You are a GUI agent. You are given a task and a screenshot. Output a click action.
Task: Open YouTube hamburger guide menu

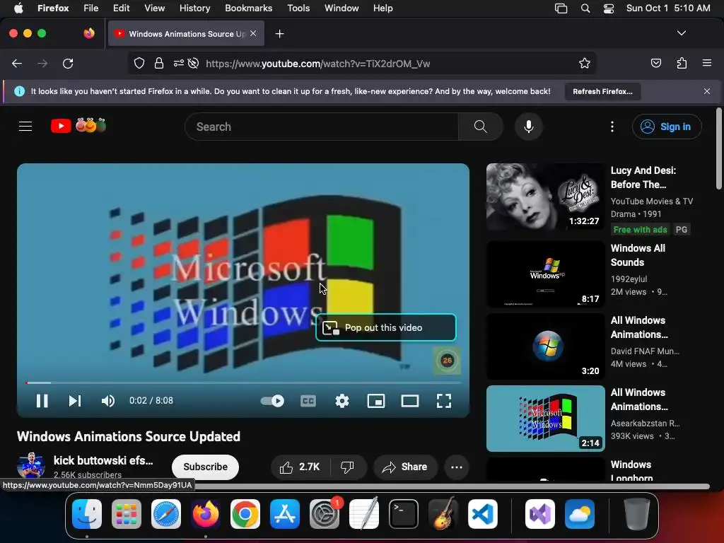point(25,126)
